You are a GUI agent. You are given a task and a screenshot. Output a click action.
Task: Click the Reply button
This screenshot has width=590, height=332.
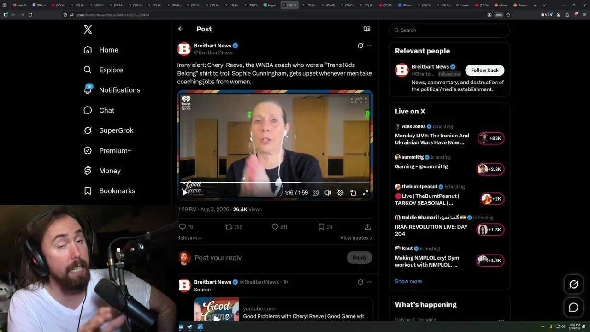coord(360,258)
